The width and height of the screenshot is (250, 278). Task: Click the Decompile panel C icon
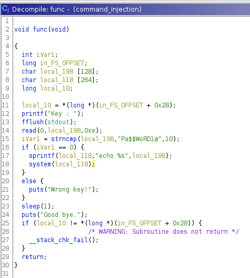pos(6,9)
